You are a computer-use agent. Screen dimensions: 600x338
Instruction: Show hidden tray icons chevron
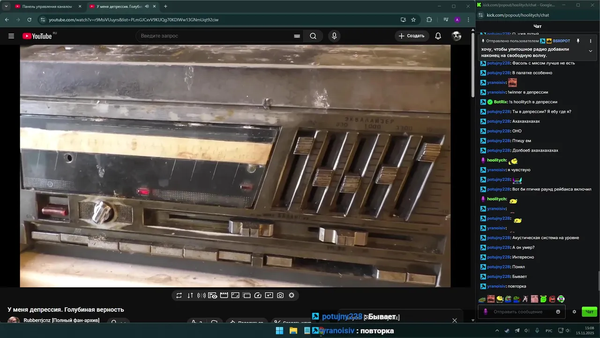498,331
